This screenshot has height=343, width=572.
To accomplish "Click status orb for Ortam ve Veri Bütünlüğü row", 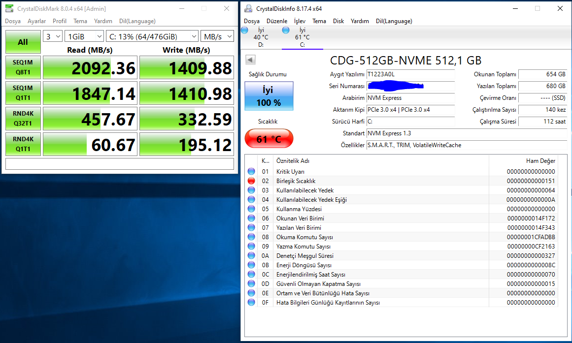I will 251,293.
